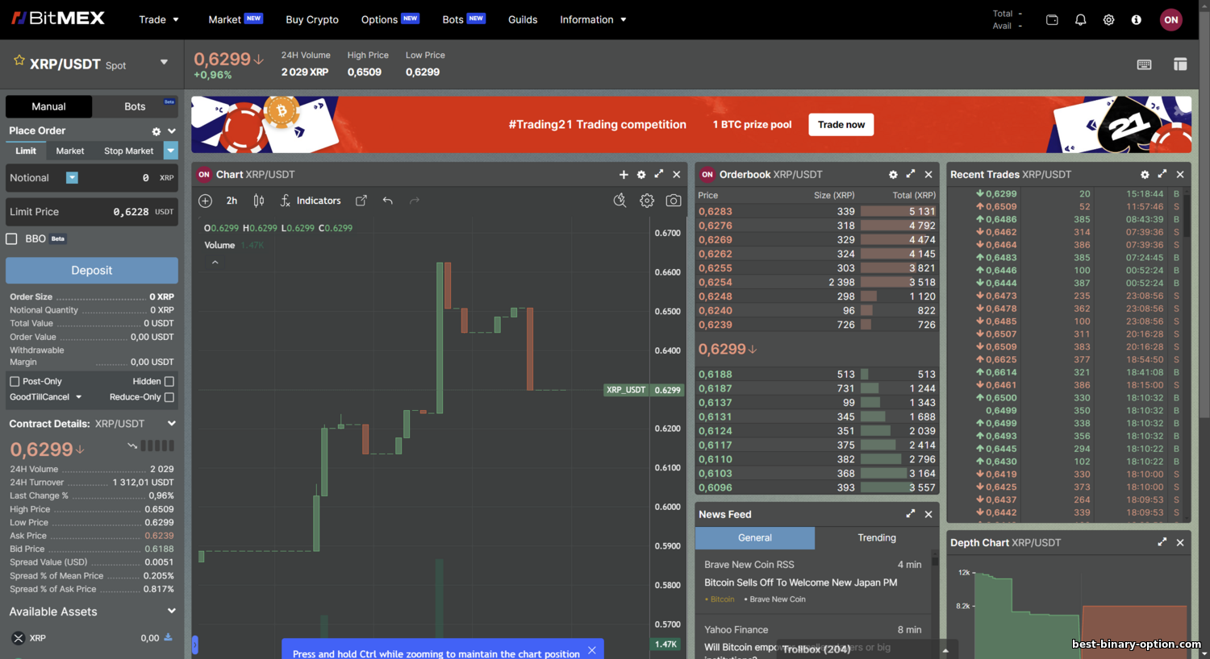Select the Stop Market order tab

click(128, 151)
